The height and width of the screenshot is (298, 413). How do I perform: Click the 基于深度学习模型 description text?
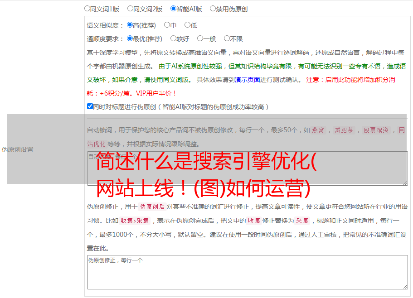pyautogui.click(x=112, y=53)
